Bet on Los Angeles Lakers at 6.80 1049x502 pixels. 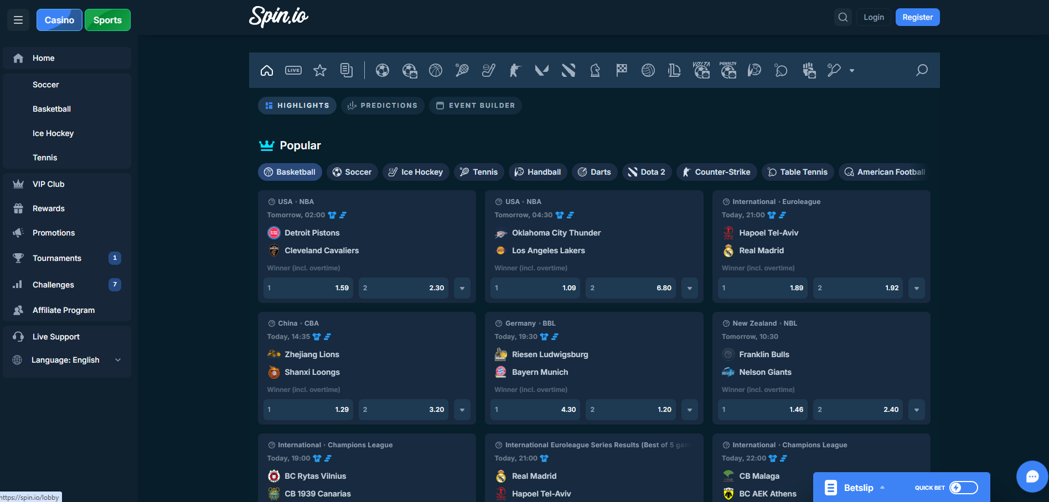[x=631, y=288]
